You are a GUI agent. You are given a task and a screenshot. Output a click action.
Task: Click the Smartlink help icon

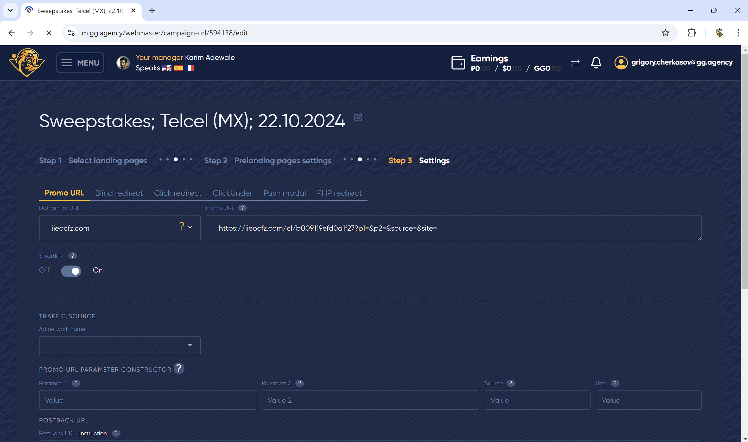tap(73, 256)
